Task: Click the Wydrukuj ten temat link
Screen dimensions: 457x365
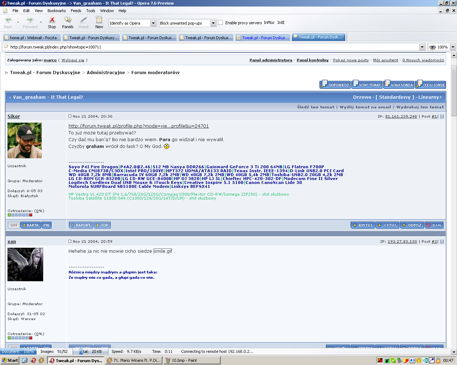Action: [420, 107]
